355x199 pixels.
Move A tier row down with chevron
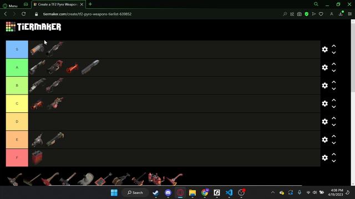(x=334, y=71)
